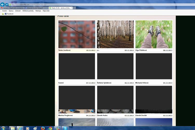Click the author name Štefánia Spišáková

point(104,83)
